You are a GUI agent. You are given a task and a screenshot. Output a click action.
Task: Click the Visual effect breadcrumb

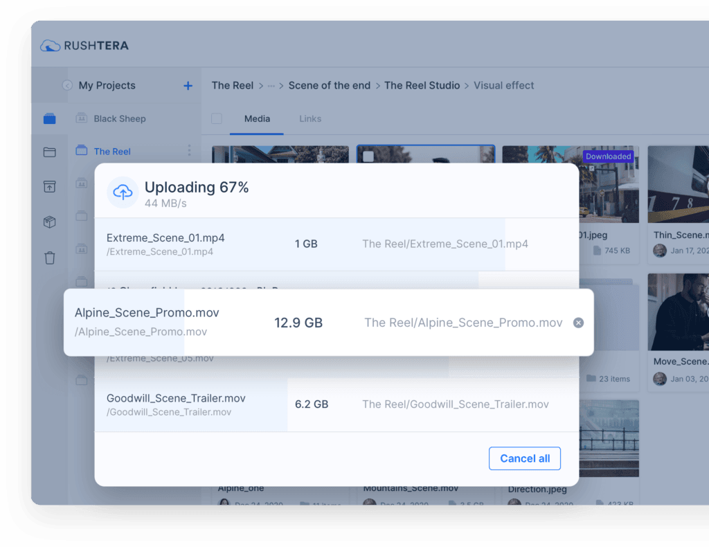tap(504, 85)
